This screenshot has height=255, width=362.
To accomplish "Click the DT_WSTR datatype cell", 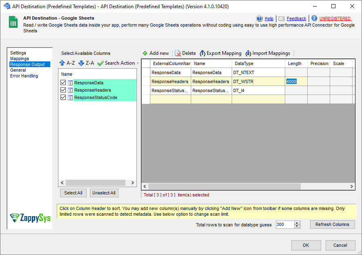I will [x=258, y=81].
